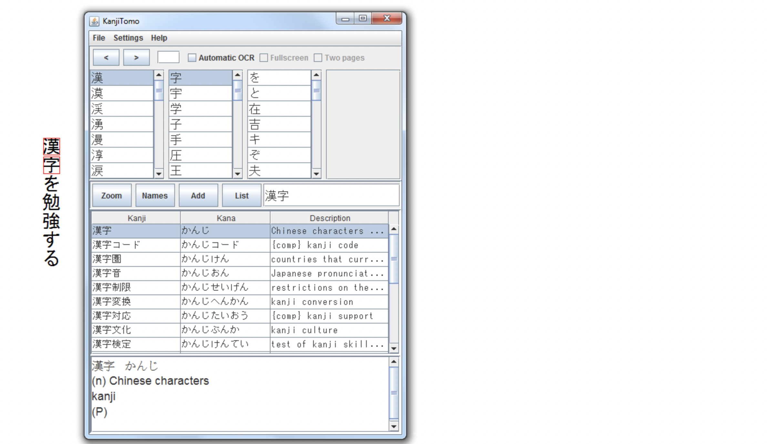Go to next page with > button
The width and height of the screenshot is (767, 444).
coord(136,58)
